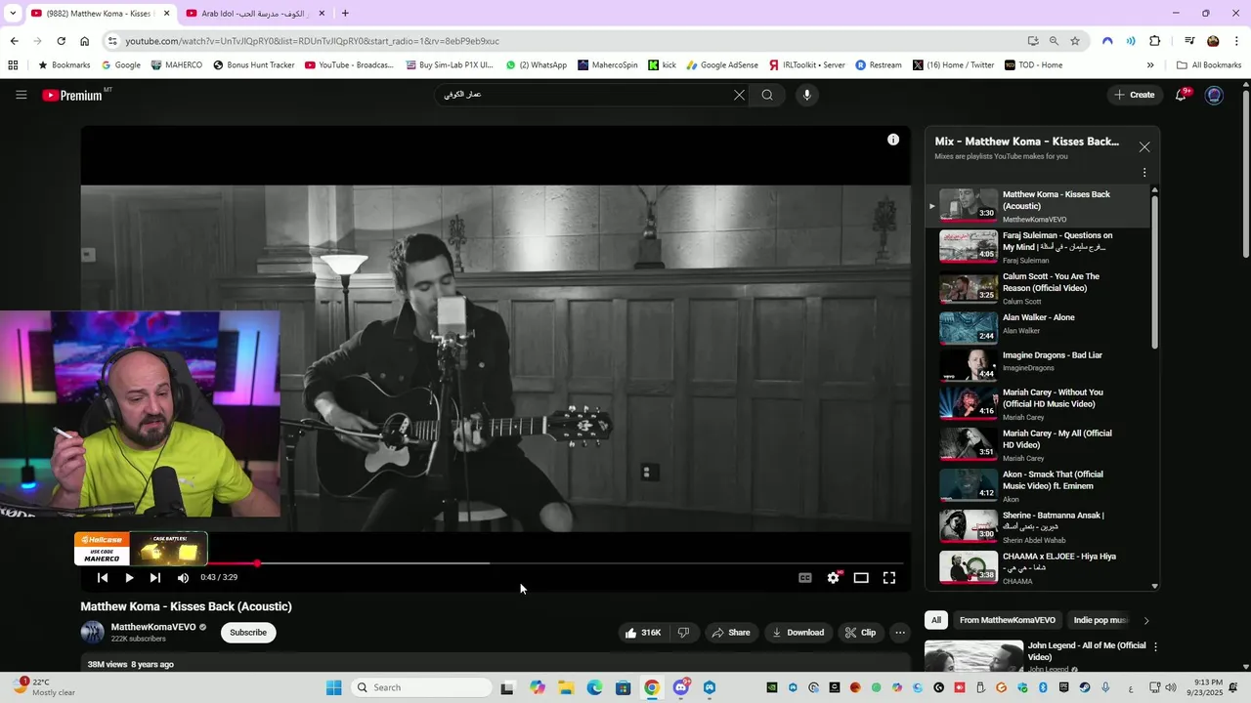
Task: Open options for John Legend All of Me
Action: click(x=1155, y=646)
